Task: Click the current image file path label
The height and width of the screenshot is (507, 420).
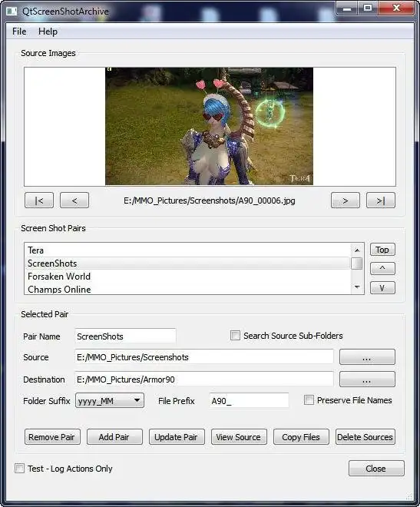Action: click(210, 200)
